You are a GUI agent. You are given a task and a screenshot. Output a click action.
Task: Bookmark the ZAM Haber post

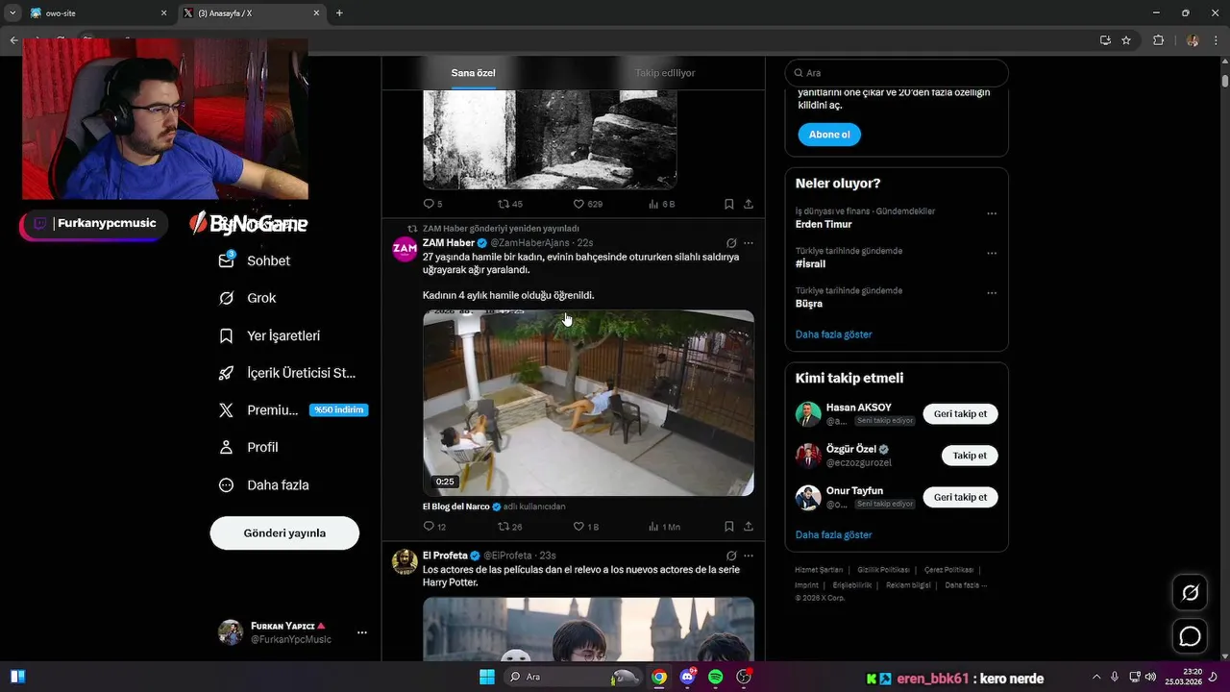[729, 527]
